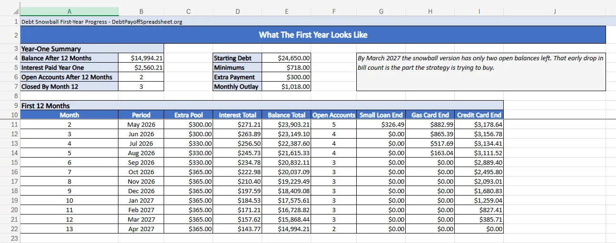The height and width of the screenshot is (243, 616).
Task: Click the $1,018.00 monthly outlay value
Action: click(286, 86)
